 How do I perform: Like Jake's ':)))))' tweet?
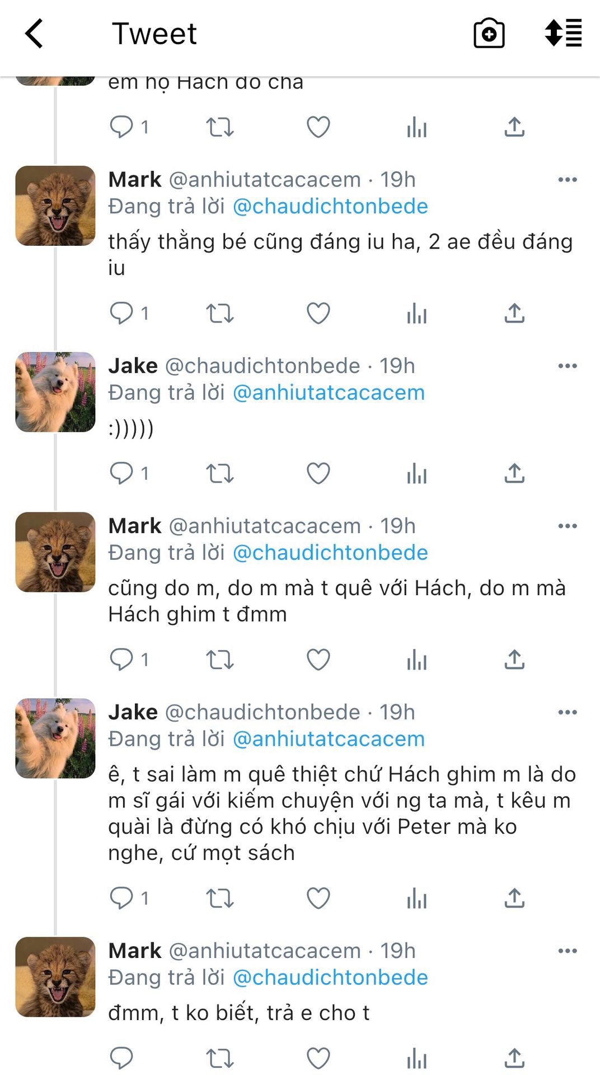(318, 474)
